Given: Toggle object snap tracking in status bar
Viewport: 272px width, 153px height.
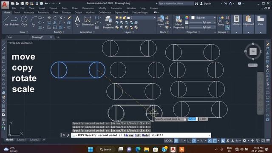Looking at the screenshot, I should click(x=210, y=141).
